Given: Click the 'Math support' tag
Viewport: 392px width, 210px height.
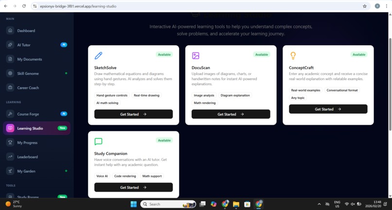Looking at the screenshot, I should tap(152, 176).
